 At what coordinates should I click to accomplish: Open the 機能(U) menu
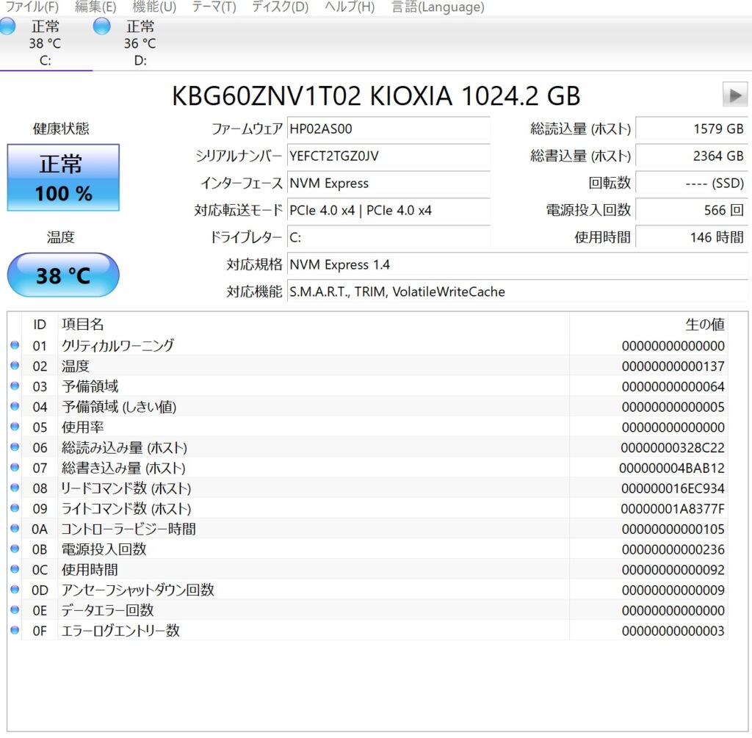tap(154, 7)
